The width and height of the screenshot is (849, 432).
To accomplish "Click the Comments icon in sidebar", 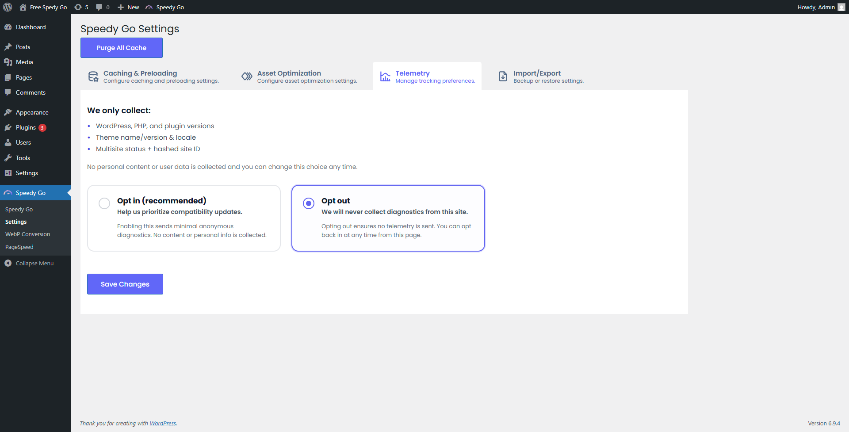I will point(8,92).
